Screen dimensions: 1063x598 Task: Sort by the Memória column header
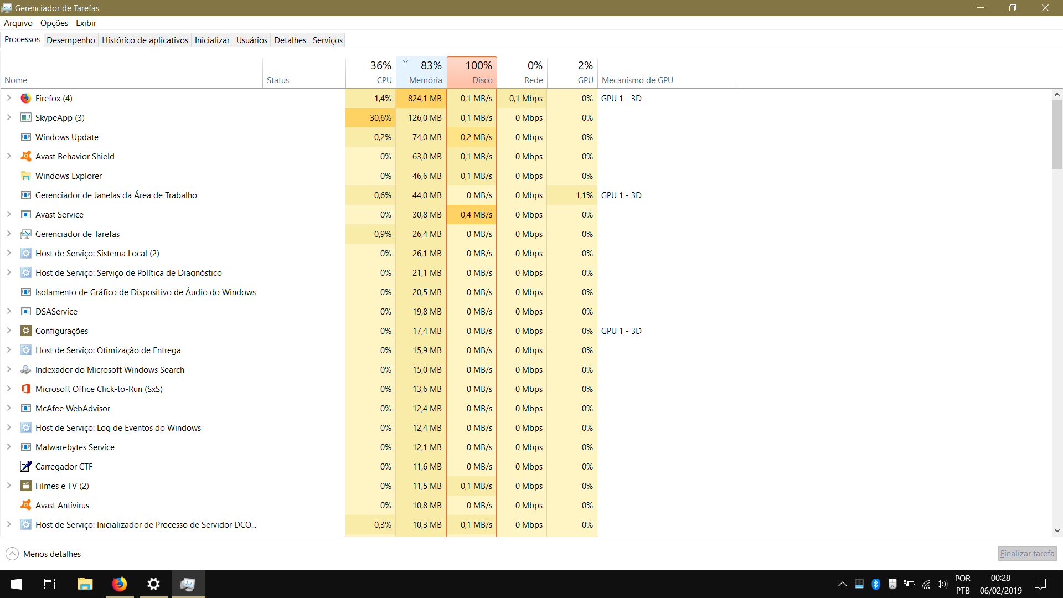click(421, 73)
